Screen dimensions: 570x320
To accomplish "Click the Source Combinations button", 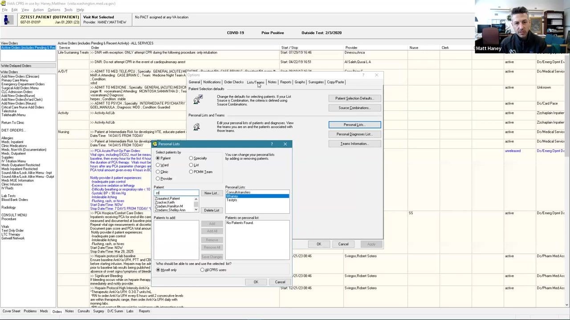I will point(354,108).
